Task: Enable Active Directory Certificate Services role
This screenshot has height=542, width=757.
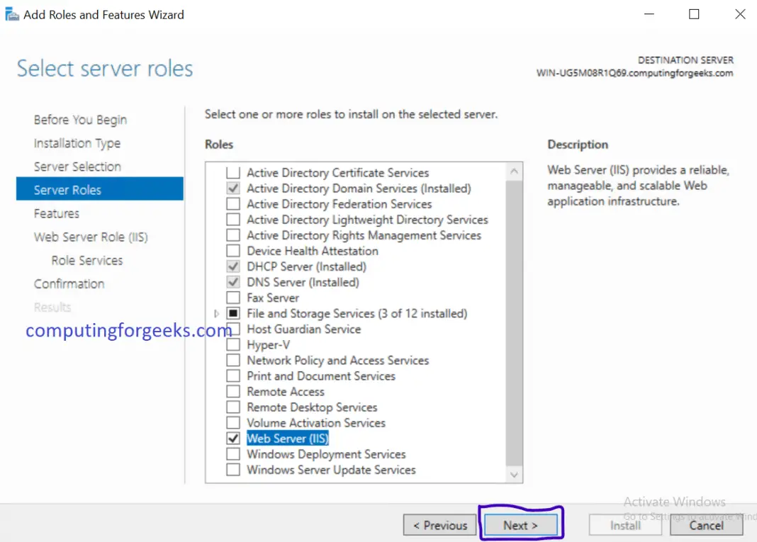Action: (234, 173)
